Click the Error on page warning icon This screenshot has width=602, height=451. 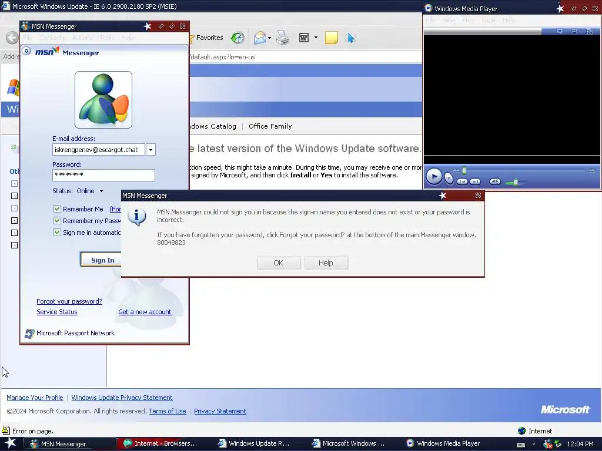[6, 430]
